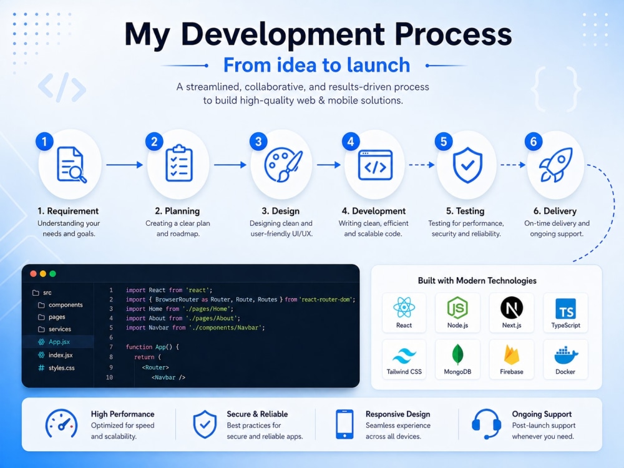Click the '<Navbar />' code line
This screenshot has height=468, width=624.
point(168,378)
